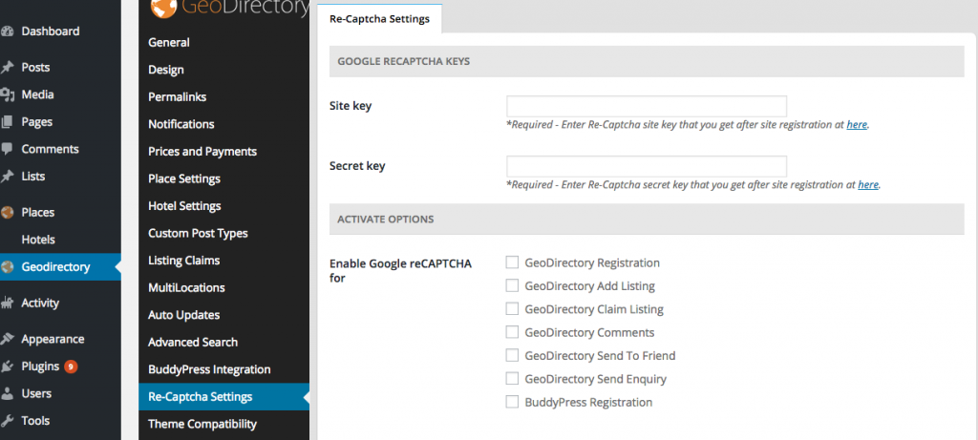978x440 pixels.
Task: Click the Media library icon
Action: click(7, 94)
